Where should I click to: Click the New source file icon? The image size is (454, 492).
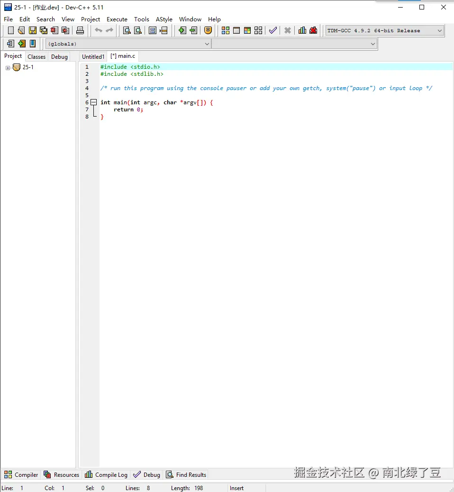[11, 30]
